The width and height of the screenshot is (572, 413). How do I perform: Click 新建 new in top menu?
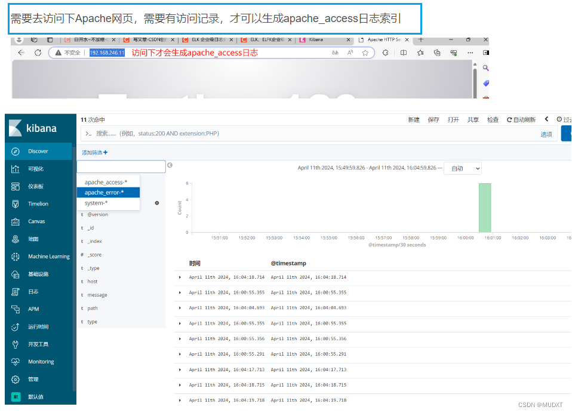pyautogui.click(x=414, y=119)
